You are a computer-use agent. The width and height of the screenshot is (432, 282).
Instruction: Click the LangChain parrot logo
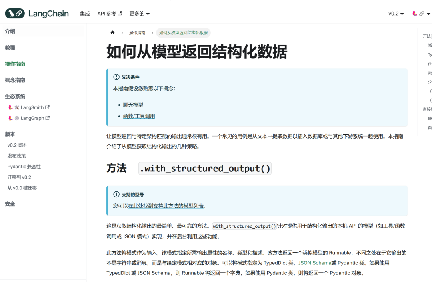tap(15, 14)
